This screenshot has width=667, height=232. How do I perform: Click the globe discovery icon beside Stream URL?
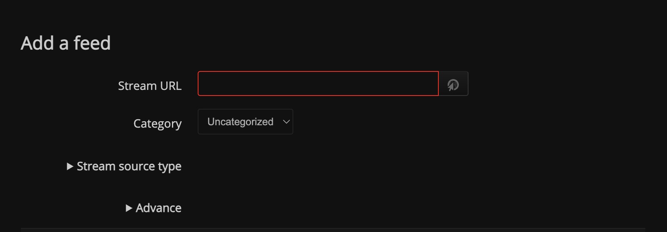tap(453, 83)
